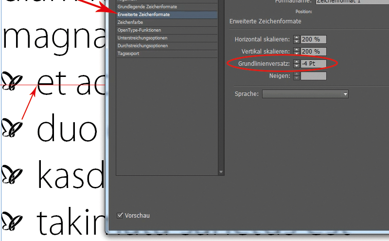Click the Formatname text field

pos(352,1)
